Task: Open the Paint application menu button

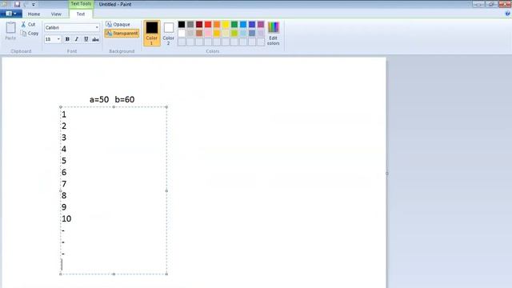Action: point(11,14)
